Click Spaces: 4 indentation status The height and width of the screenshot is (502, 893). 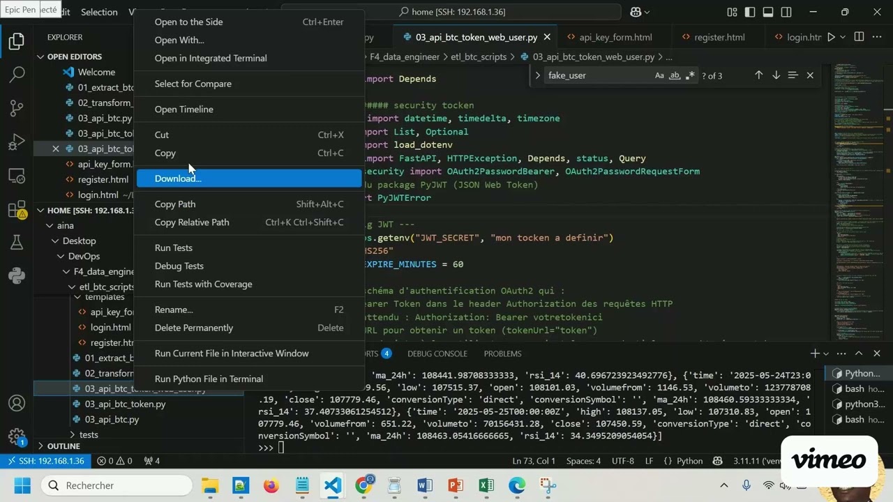(583, 461)
